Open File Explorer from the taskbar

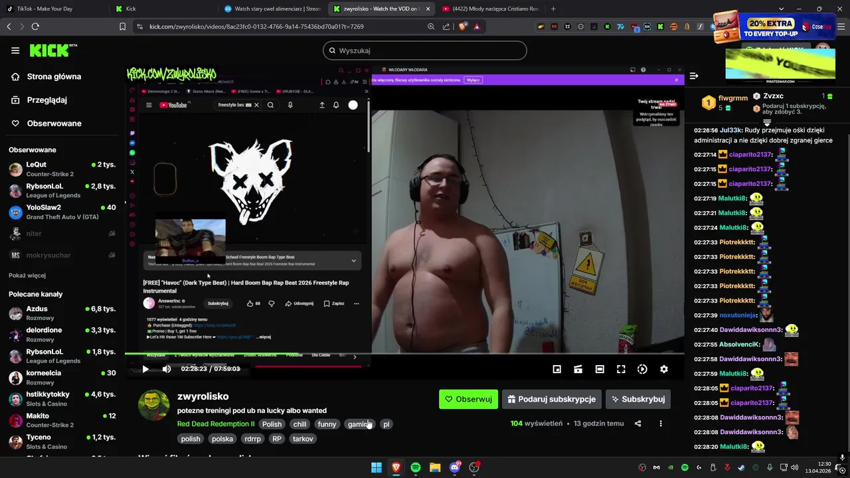[x=435, y=467]
